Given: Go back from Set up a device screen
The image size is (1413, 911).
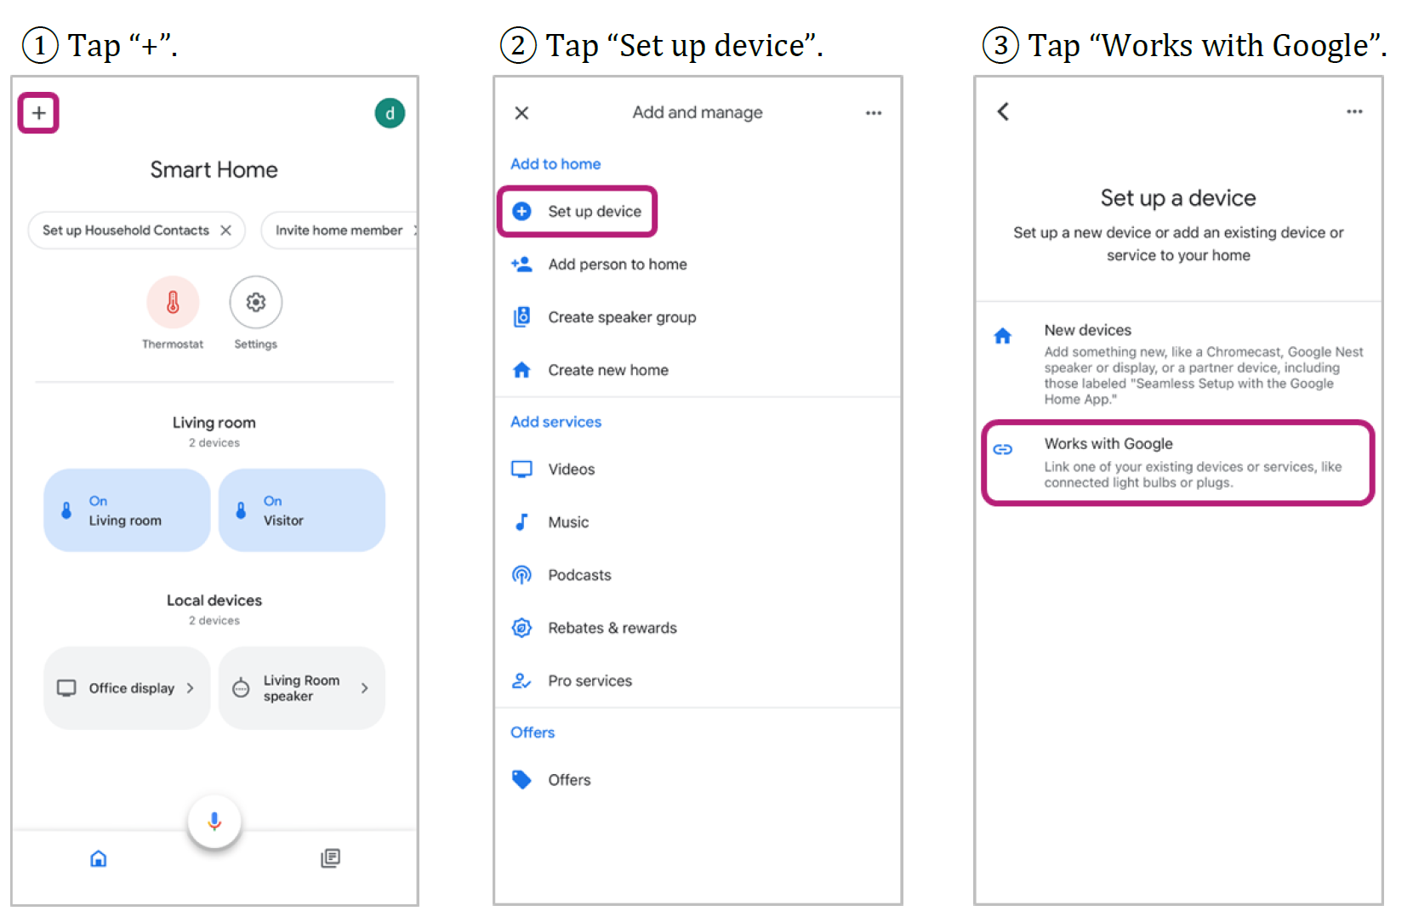Looking at the screenshot, I should 1004,111.
